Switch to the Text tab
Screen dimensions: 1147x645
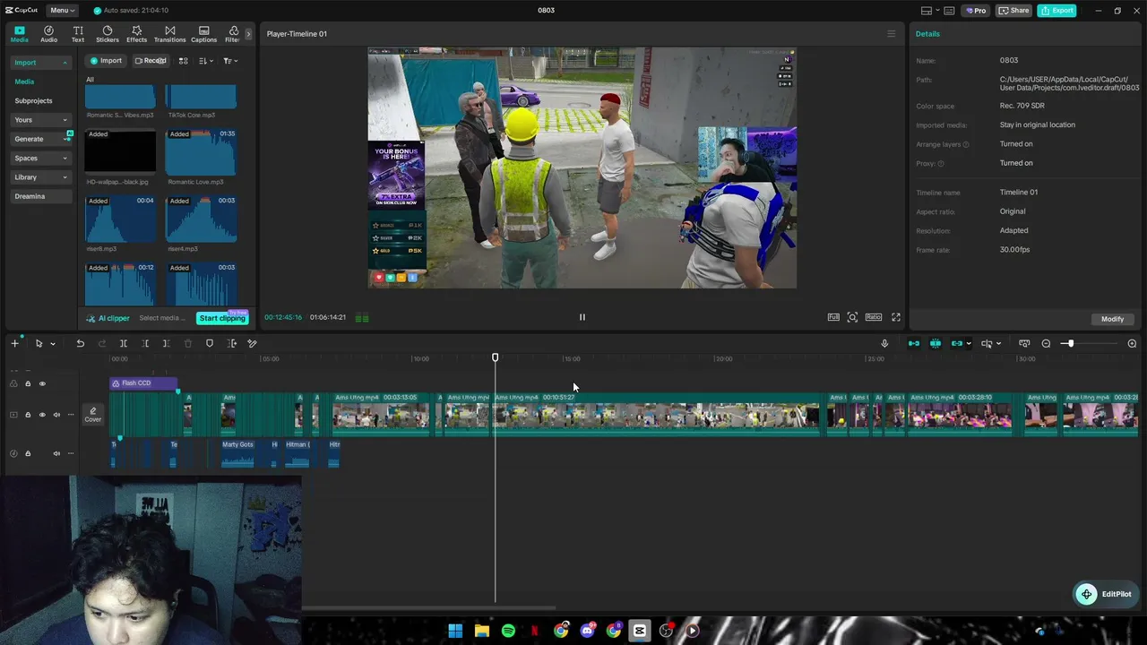click(x=78, y=34)
